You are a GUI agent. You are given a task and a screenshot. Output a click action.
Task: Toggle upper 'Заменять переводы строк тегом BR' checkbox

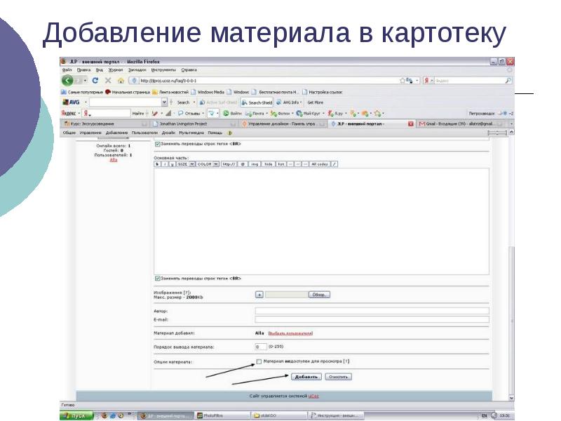[156, 144]
